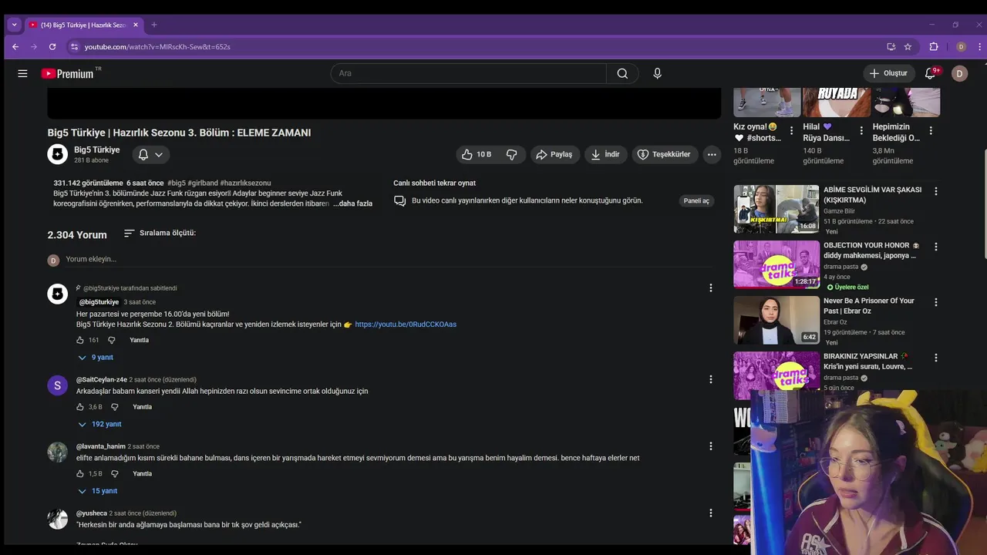Dislike the pinned @big5turkiye comment
The image size is (987, 555).
[111, 340]
